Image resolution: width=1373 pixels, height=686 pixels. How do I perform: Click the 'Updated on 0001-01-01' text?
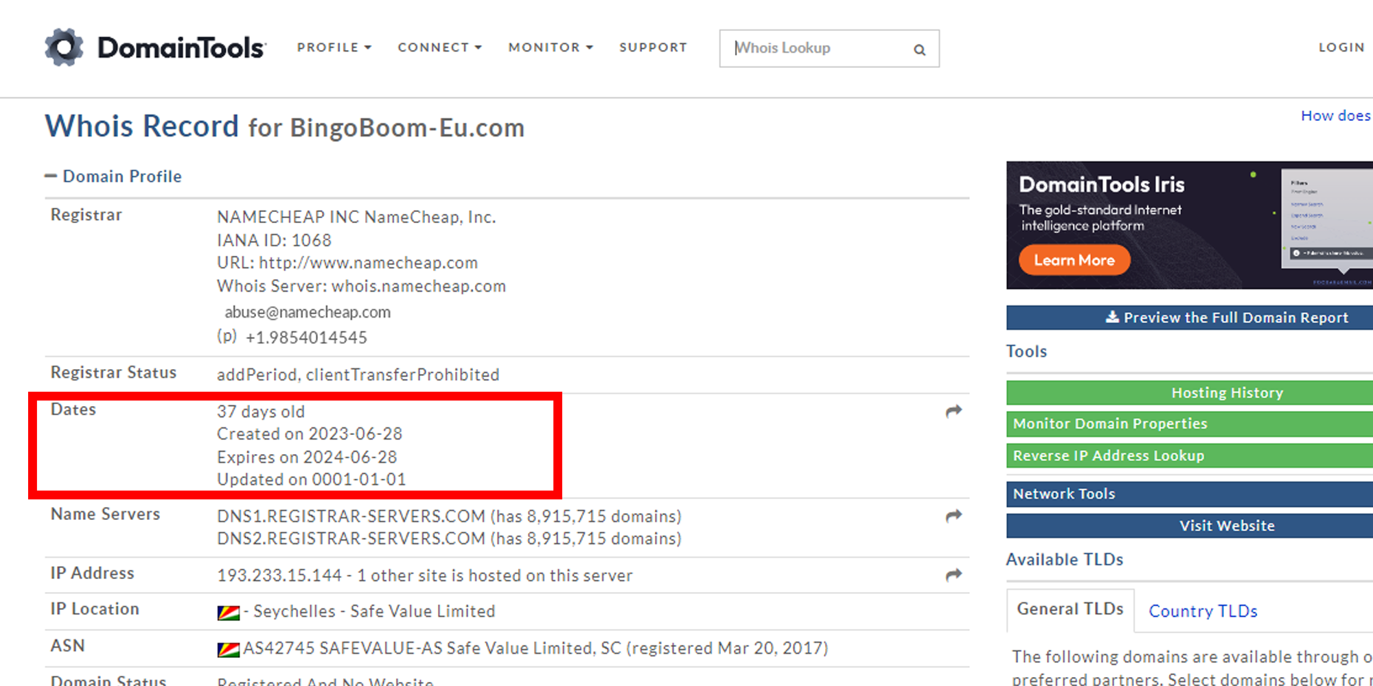pos(312,480)
